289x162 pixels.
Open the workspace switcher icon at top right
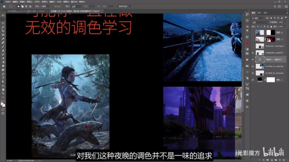coord(280,6)
